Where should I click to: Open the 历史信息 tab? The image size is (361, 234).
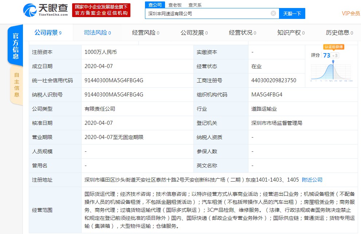point(340,33)
